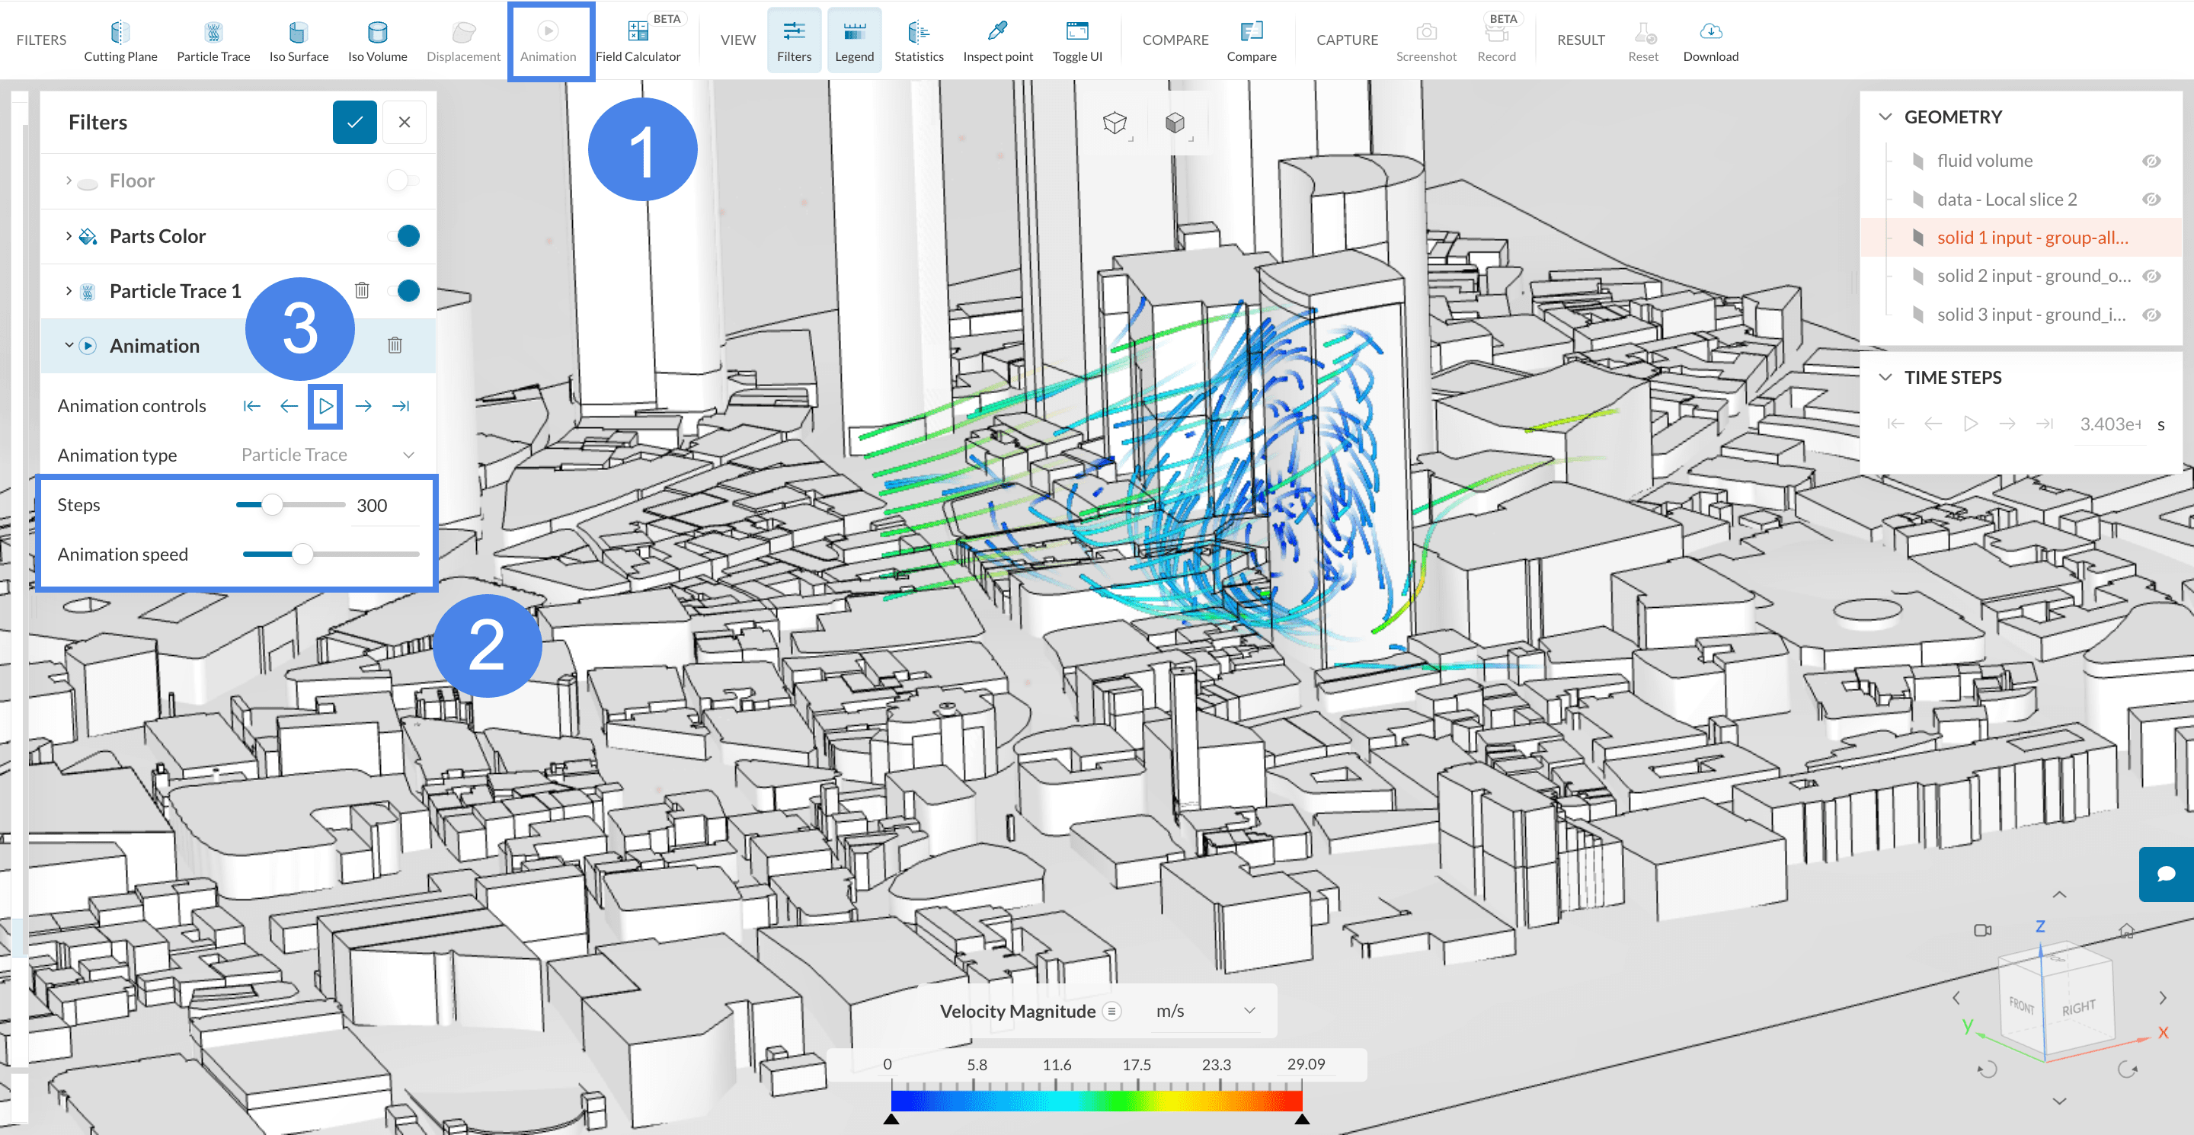The height and width of the screenshot is (1135, 2194).
Task: Delete the Animation filter with trash icon
Action: 395,346
